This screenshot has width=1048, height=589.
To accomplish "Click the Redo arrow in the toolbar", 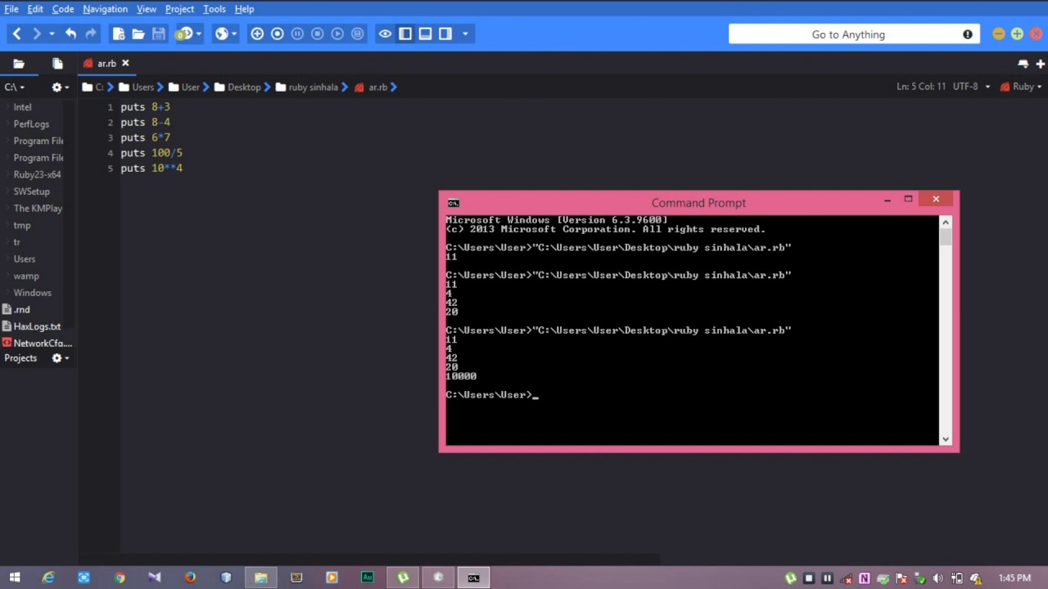I will (91, 34).
